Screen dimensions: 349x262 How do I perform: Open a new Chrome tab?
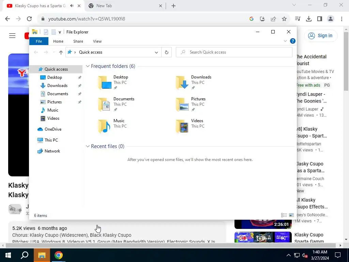pyautogui.click(x=173, y=6)
